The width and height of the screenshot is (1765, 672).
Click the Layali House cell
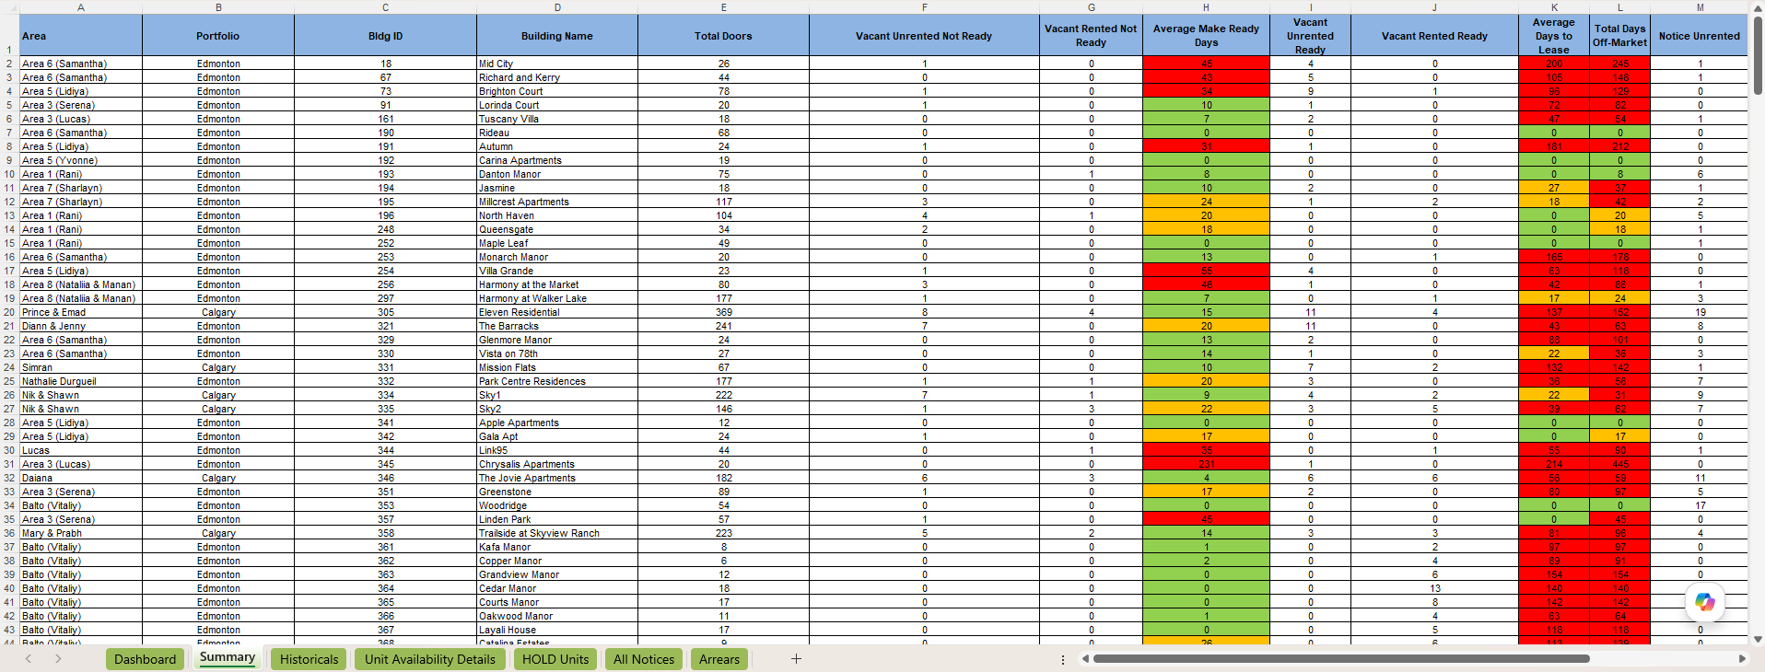click(557, 630)
